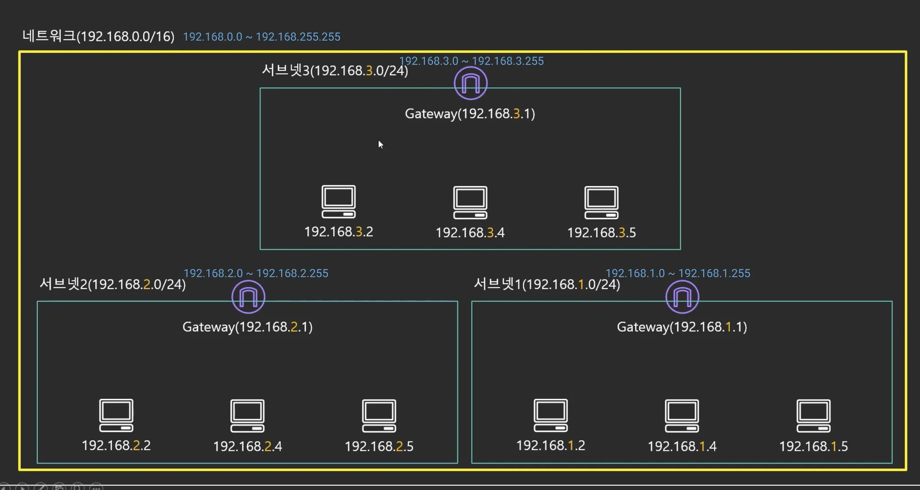Screen dimensions: 920x490
Task: Select the computer icon for 192.168.3.5
Action: pos(601,203)
